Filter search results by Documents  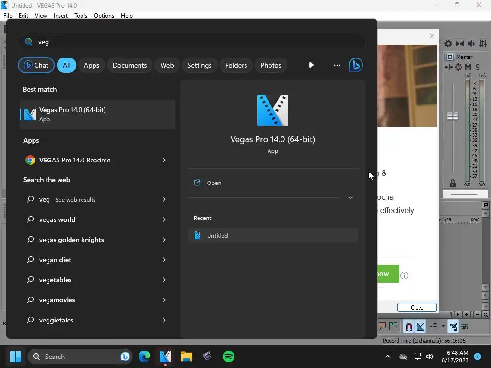click(129, 65)
